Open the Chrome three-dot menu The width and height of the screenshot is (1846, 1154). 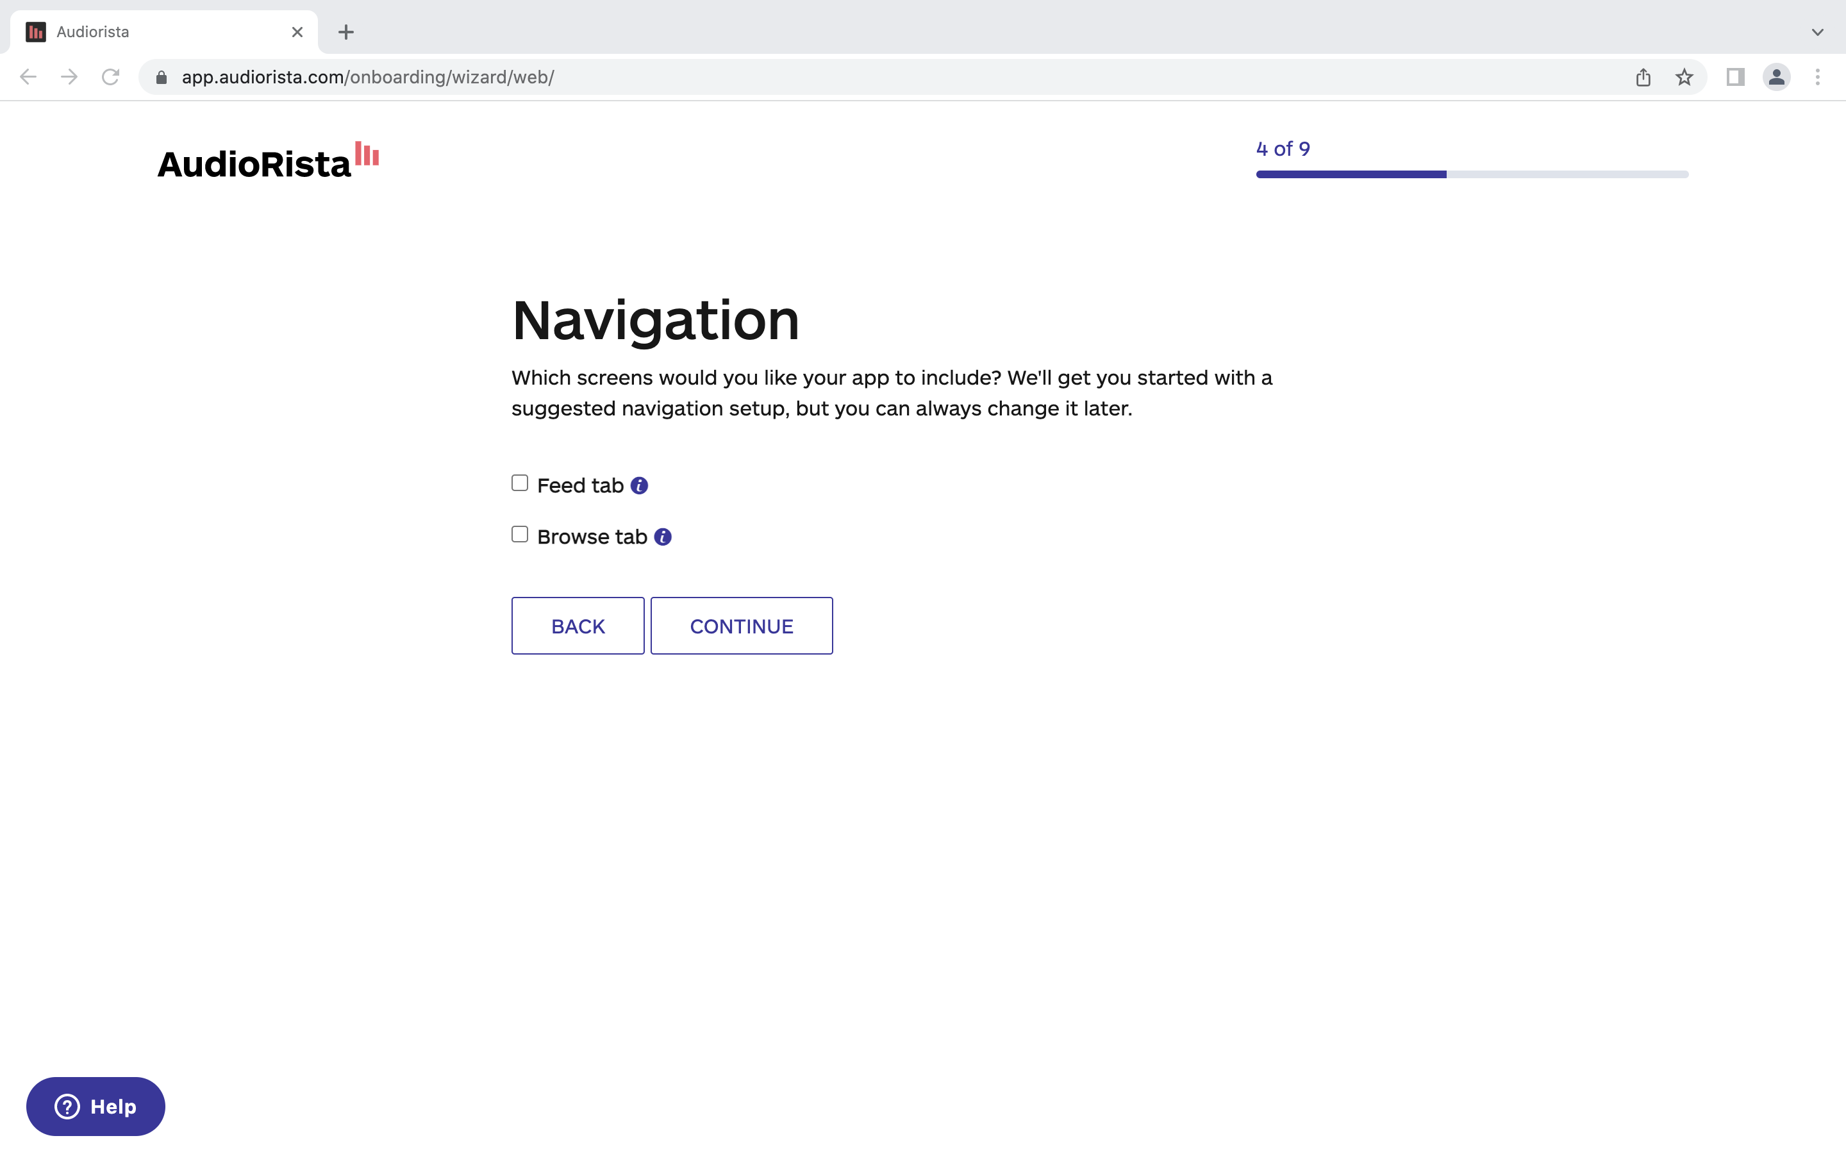point(1818,77)
